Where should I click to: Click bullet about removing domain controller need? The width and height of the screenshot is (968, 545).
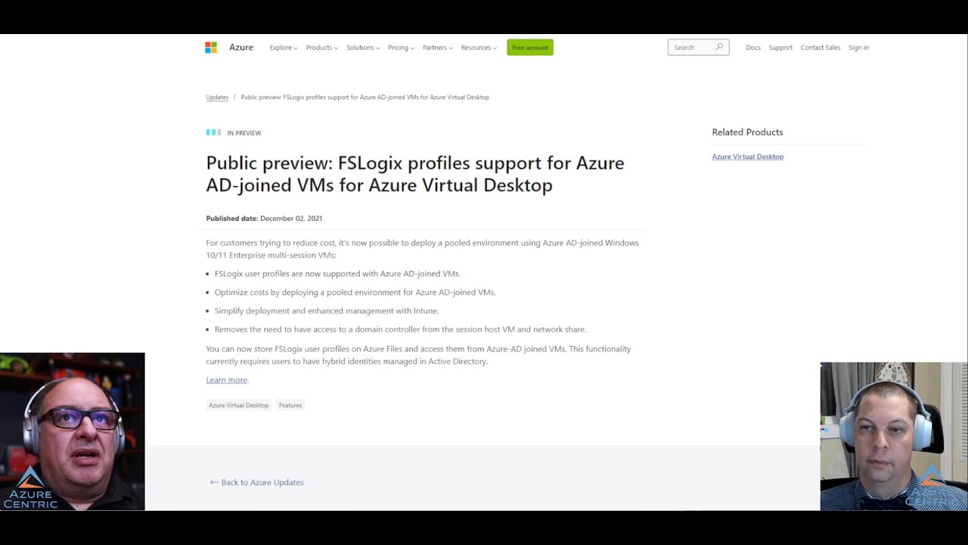pos(400,329)
